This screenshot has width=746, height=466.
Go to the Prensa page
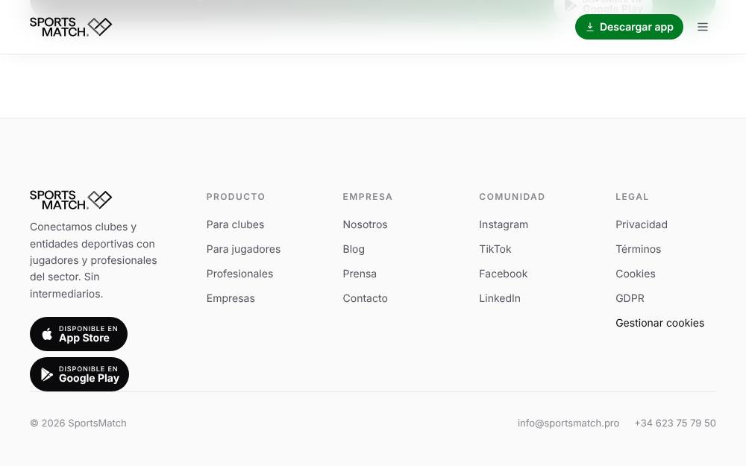click(360, 274)
